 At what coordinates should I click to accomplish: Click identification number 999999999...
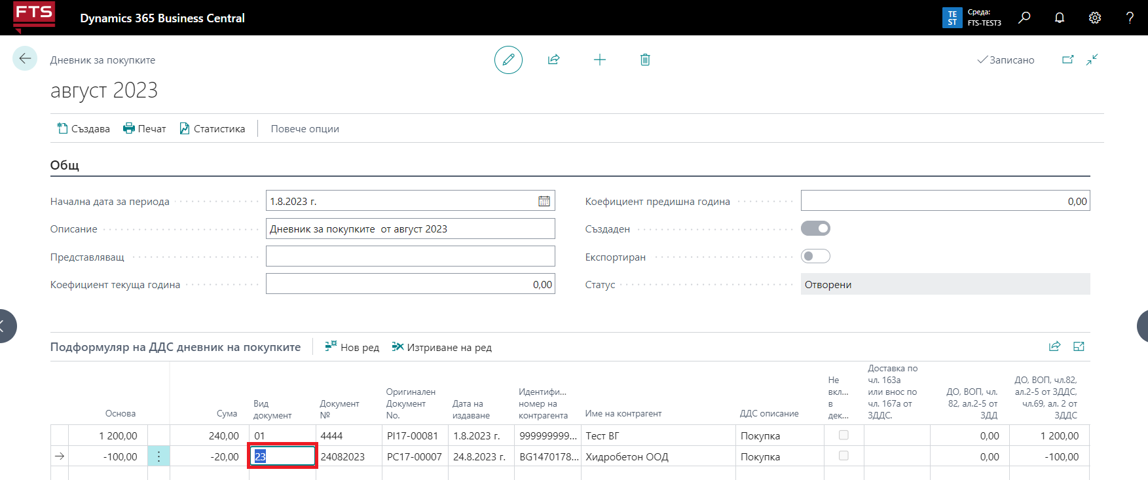(x=547, y=435)
